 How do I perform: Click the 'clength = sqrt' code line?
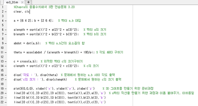[46, 66]
